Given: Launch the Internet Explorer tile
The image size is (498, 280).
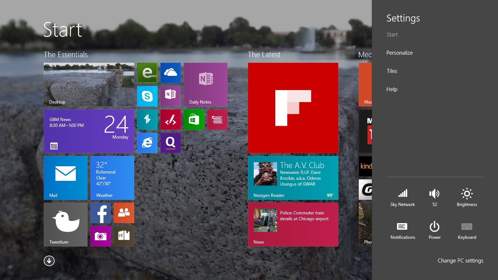Looking at the screenshot, I should pos(147,143).
